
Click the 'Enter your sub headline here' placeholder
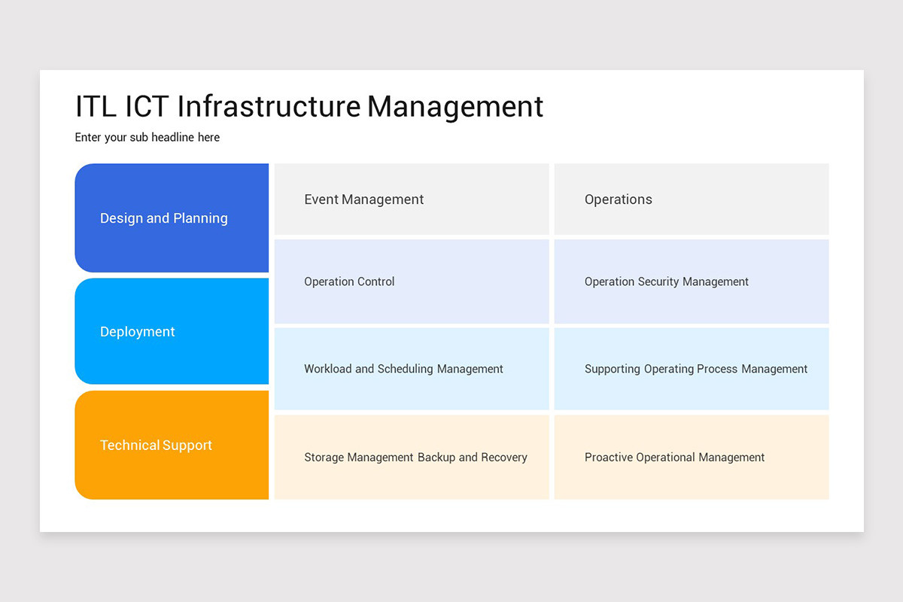[x=147, y=137]
